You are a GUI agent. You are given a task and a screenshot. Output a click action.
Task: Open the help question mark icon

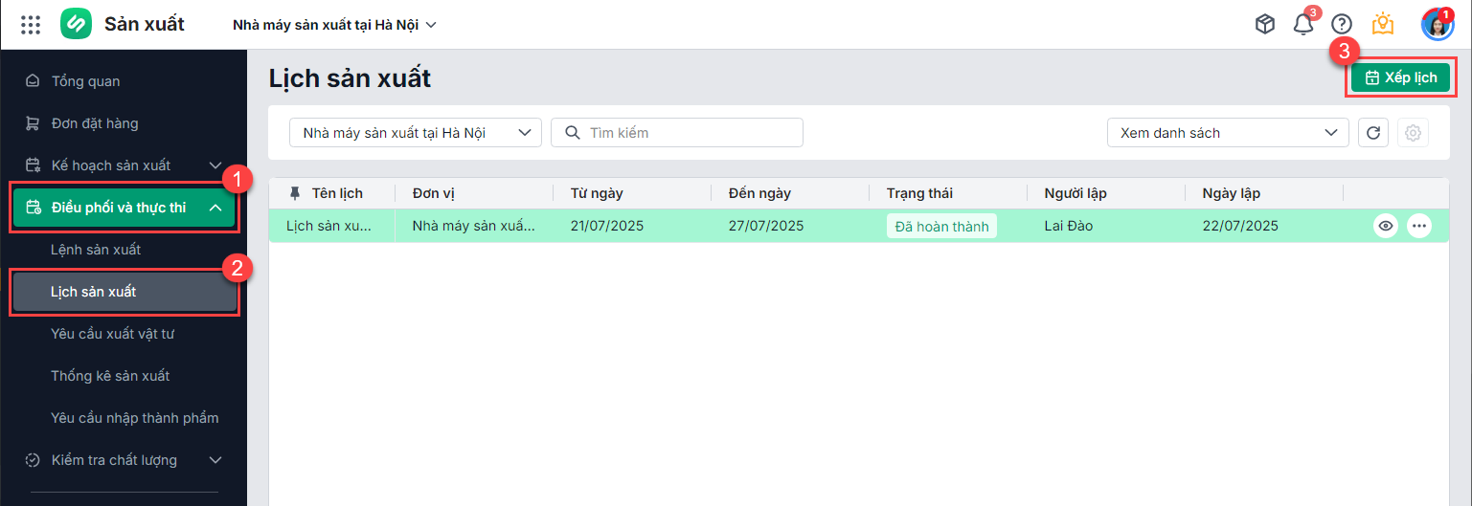click(1342, 25)
